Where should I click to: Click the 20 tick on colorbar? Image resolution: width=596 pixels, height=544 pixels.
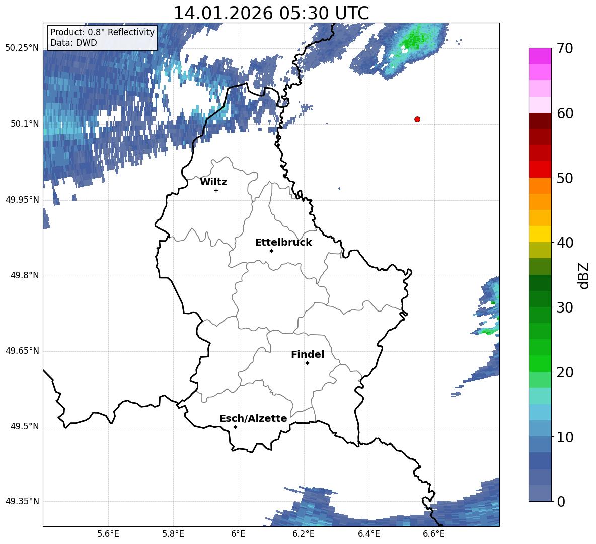point(565,373)
